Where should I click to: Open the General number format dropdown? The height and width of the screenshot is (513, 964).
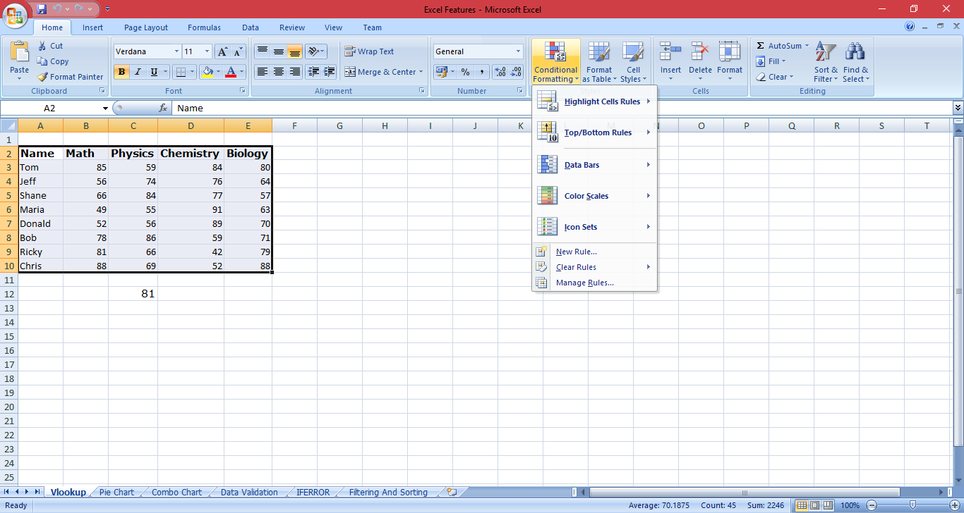(x=518, y=51)
